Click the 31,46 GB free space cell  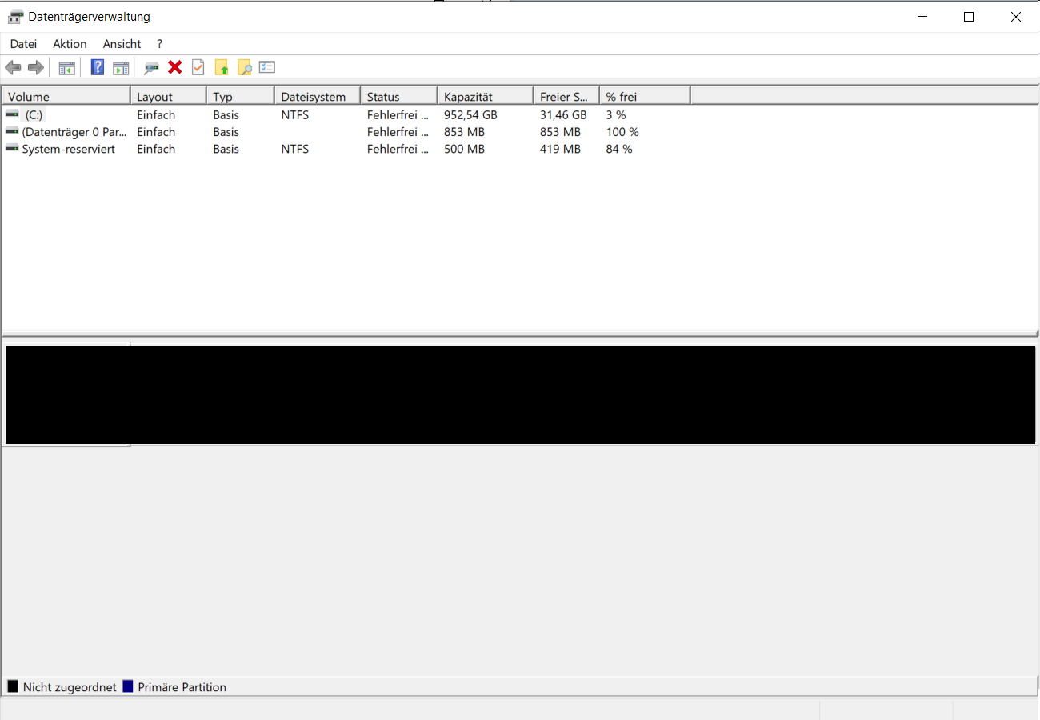click(x=563, y=114)
